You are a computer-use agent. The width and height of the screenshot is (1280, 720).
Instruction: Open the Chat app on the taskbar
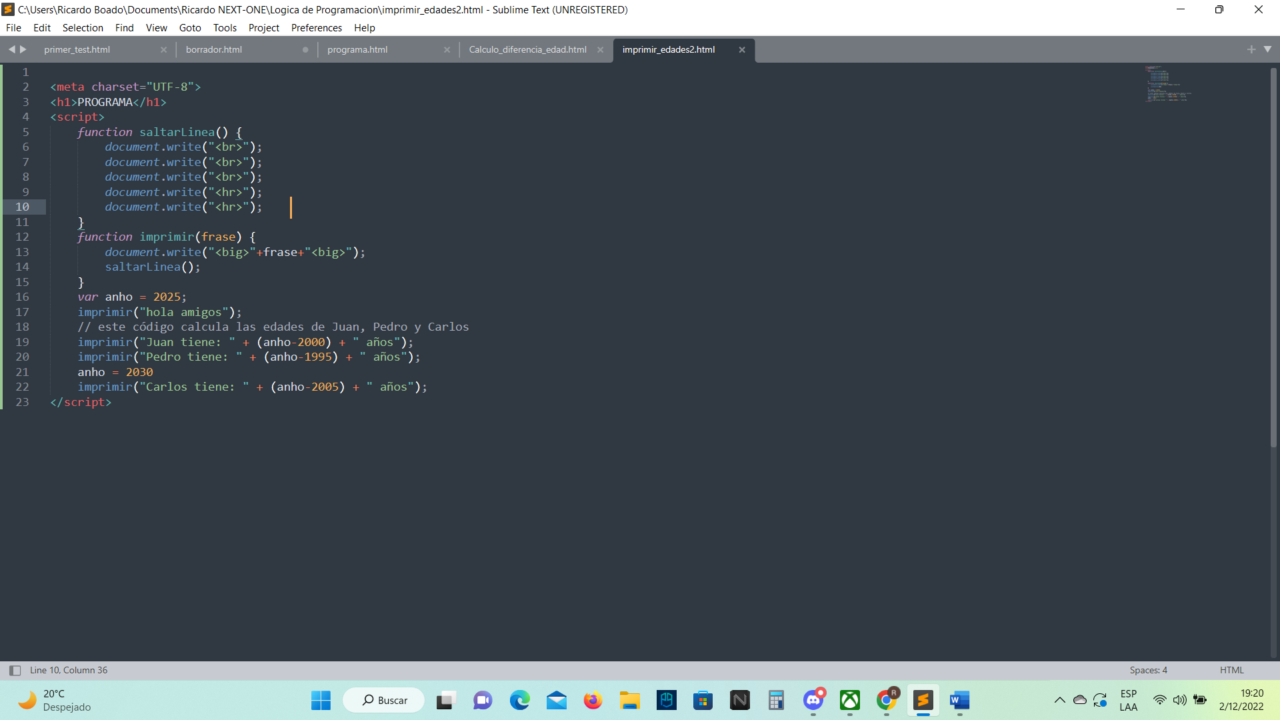(x=483, y=700)
